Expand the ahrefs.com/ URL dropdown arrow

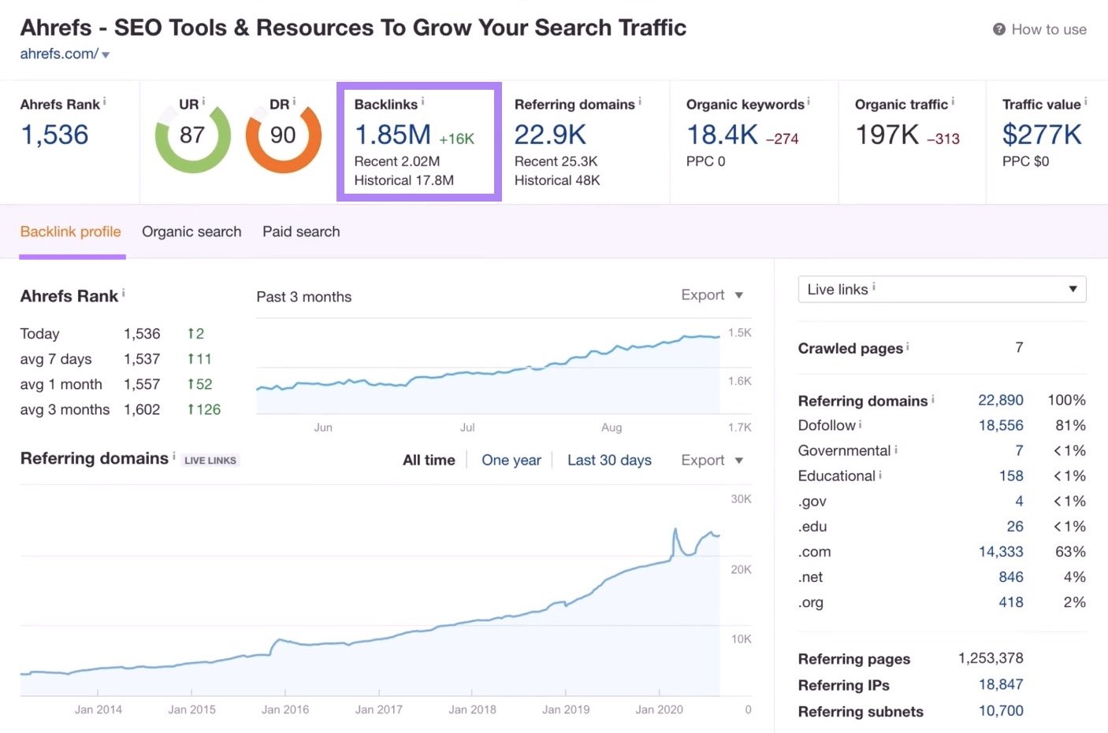[x=106, y=55]
